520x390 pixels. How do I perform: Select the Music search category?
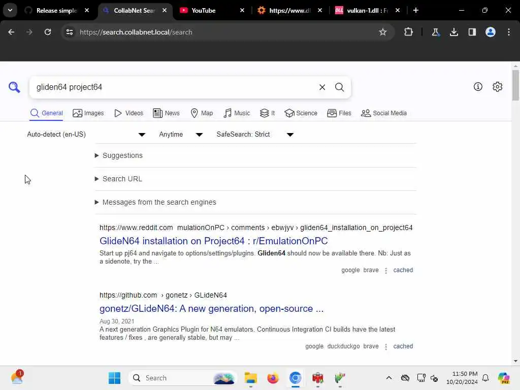[237, 113]
